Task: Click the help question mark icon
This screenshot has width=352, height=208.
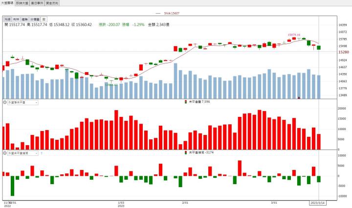Action: (42, 153)
